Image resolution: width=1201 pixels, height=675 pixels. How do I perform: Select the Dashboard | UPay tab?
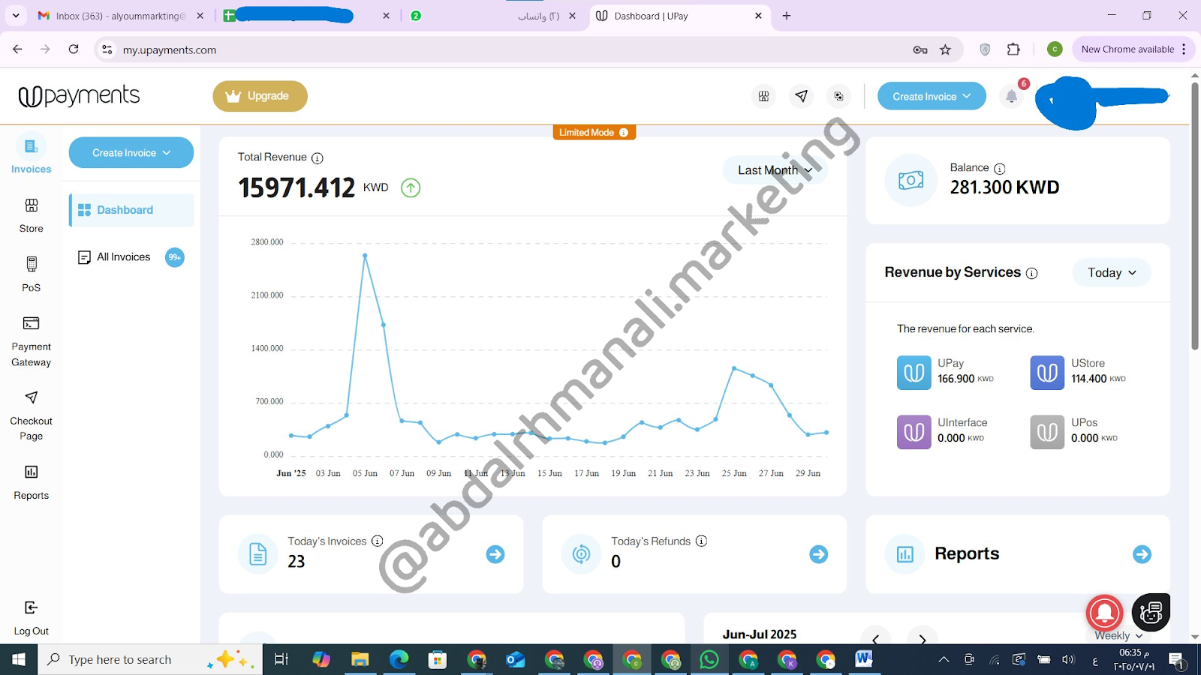679,16
